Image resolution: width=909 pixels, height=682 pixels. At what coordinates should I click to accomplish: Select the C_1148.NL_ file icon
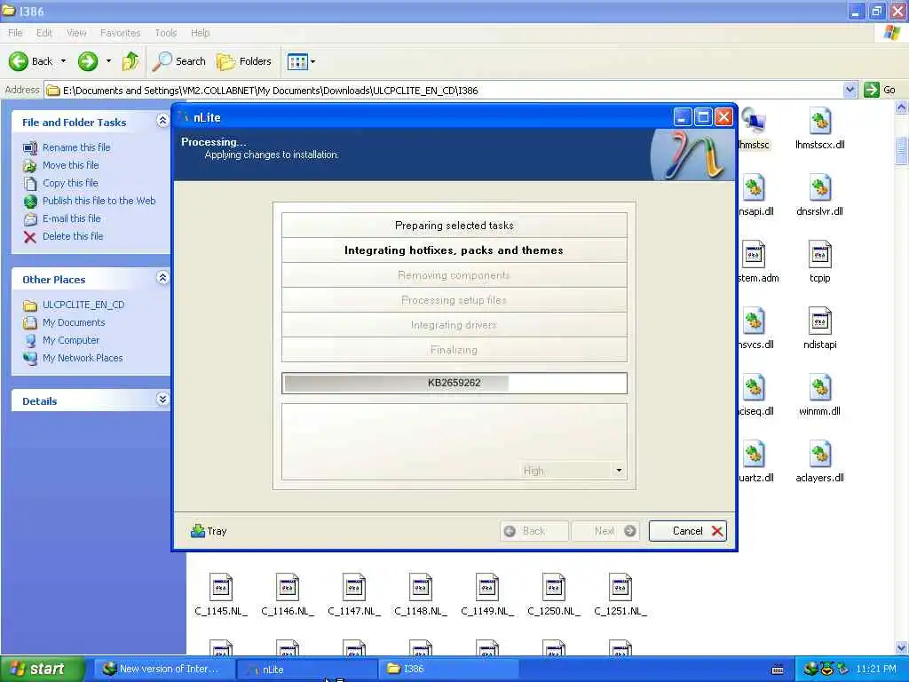(421, 588)
